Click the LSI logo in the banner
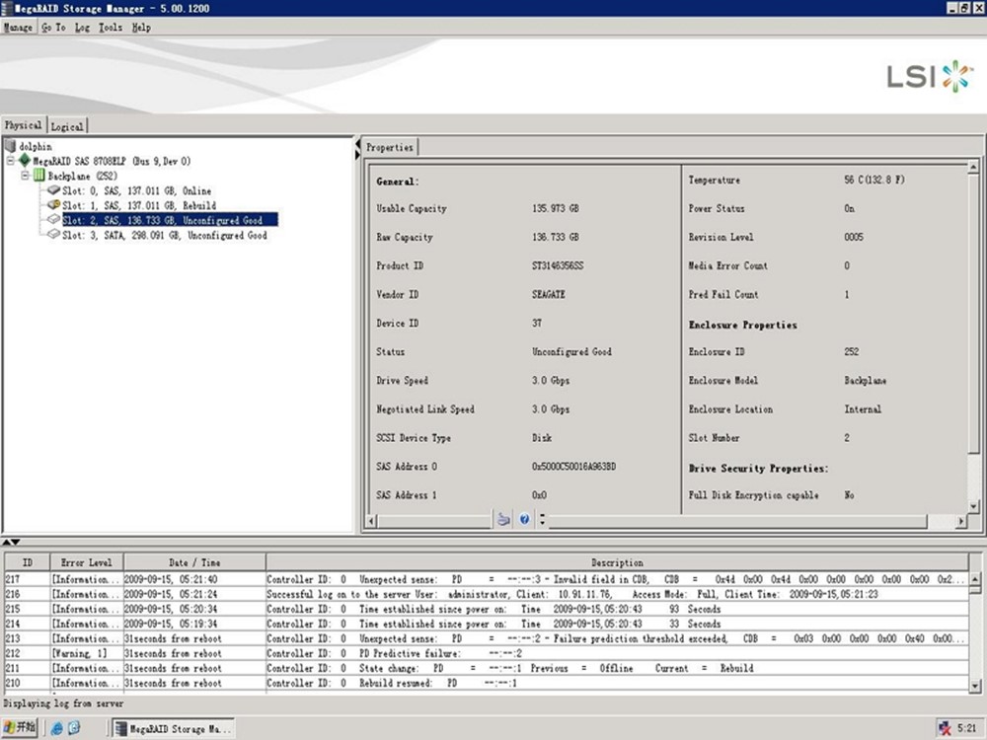This screenshot has height=740, width=987. point(929,76)
